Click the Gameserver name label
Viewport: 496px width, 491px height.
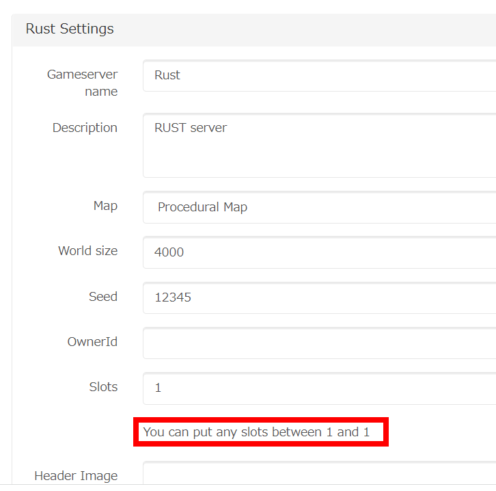point(82,83)
